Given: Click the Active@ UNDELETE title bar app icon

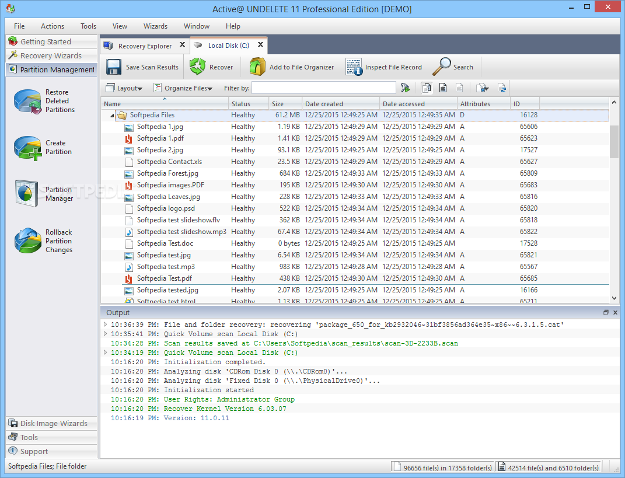Looking at the screenshot, I should click(11, 8).
